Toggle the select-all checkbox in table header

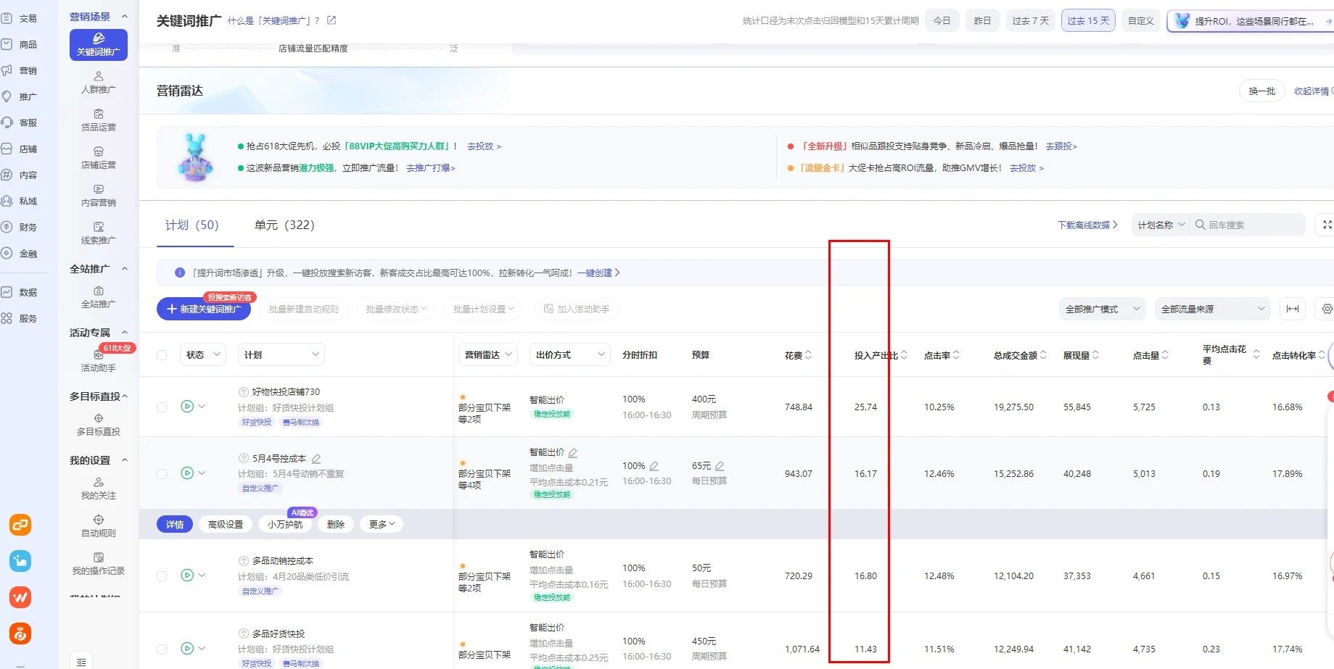point(162,355)
